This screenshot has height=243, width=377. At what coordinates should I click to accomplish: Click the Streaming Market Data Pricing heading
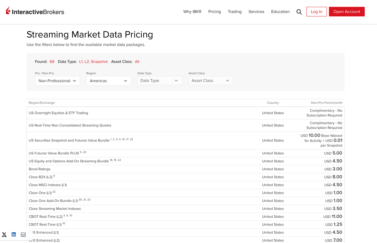(x=90, y=34)
